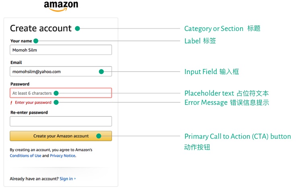This screenshot has height=190, width=296.
Task: Click into the Email input field
Action: point(52,72)
